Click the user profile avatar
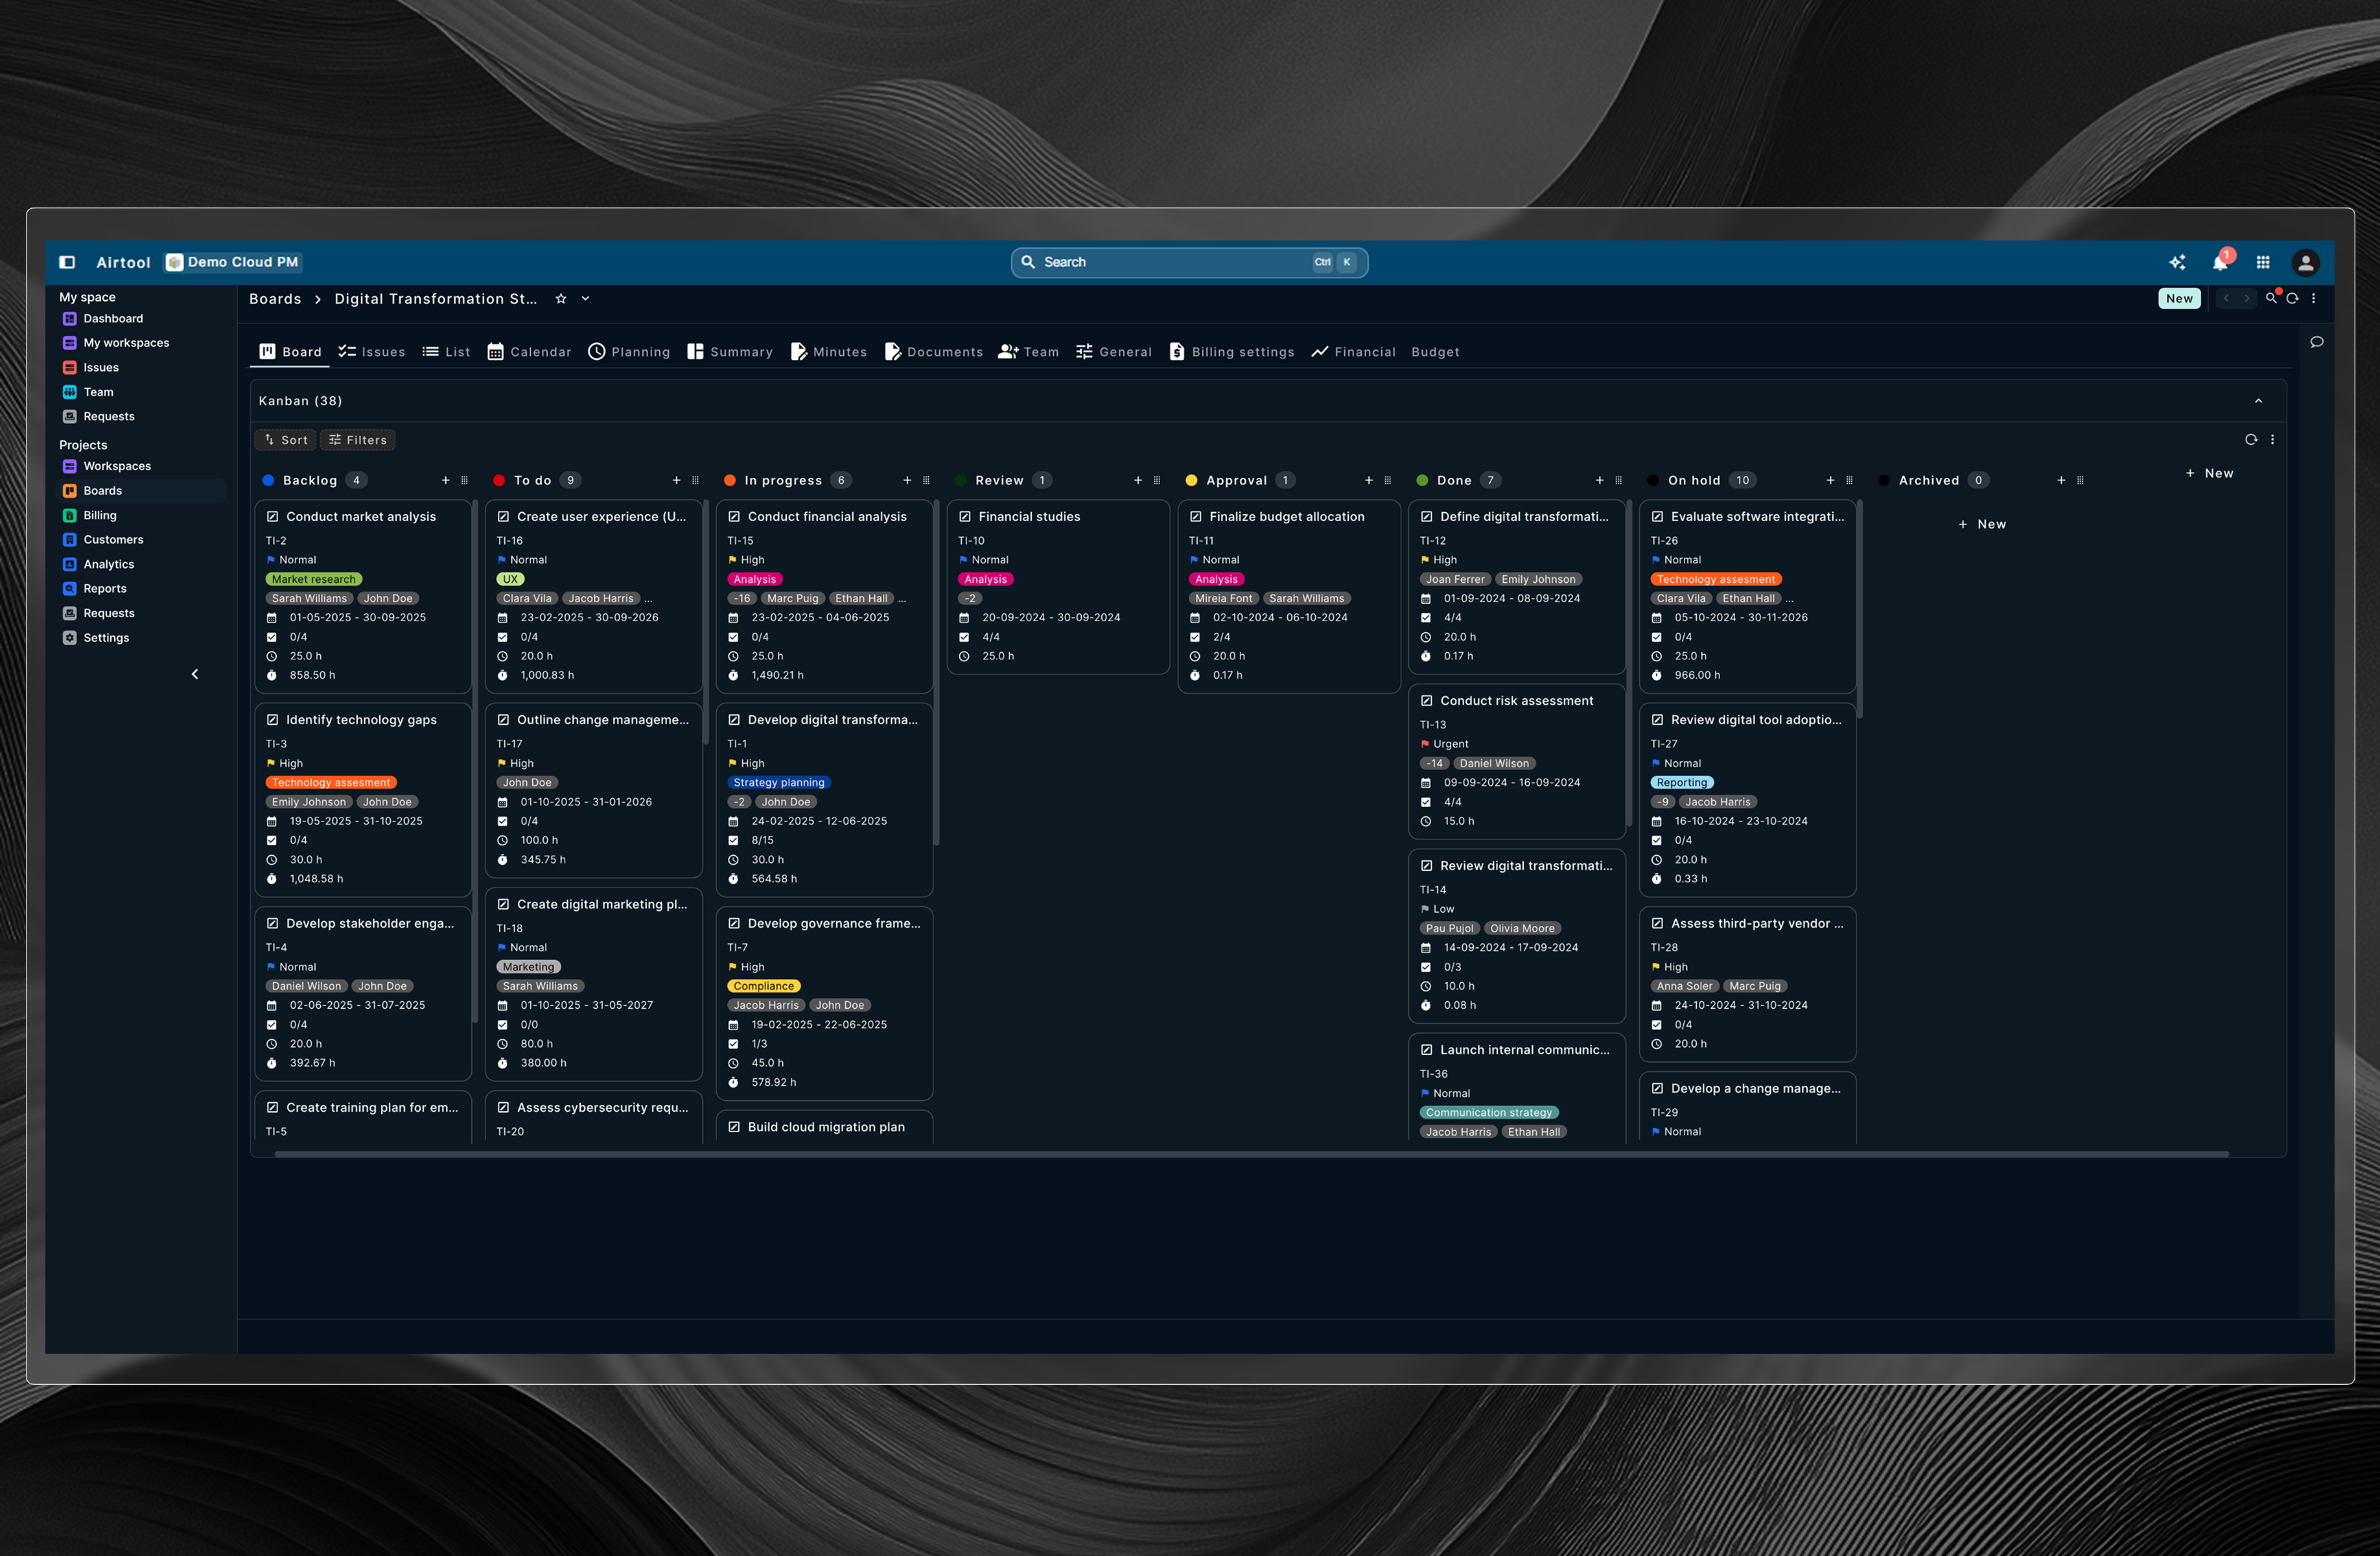Screen dimensions: 2380x1556 coord(2305,262)
